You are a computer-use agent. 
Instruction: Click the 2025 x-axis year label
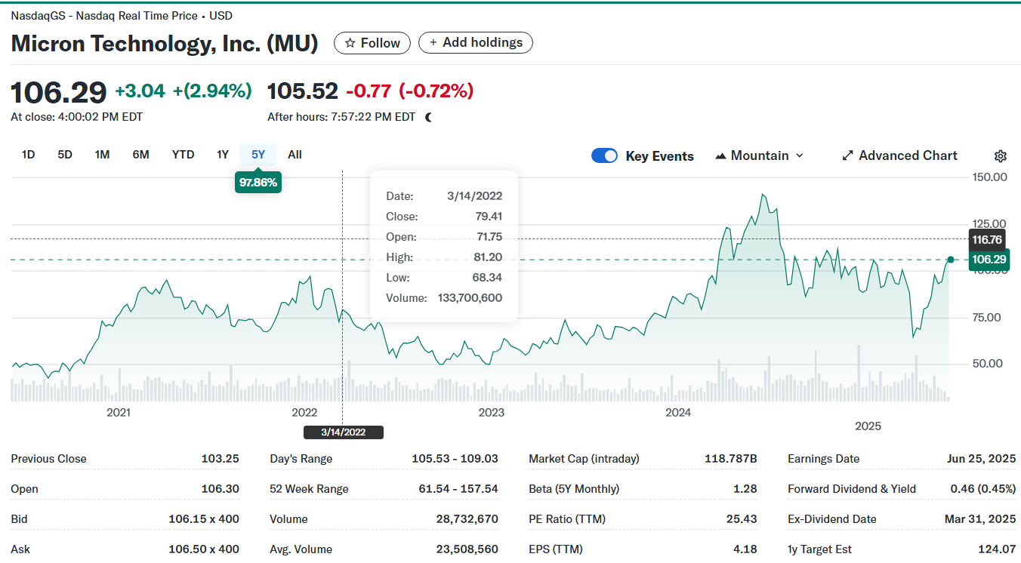pos(868,426)
